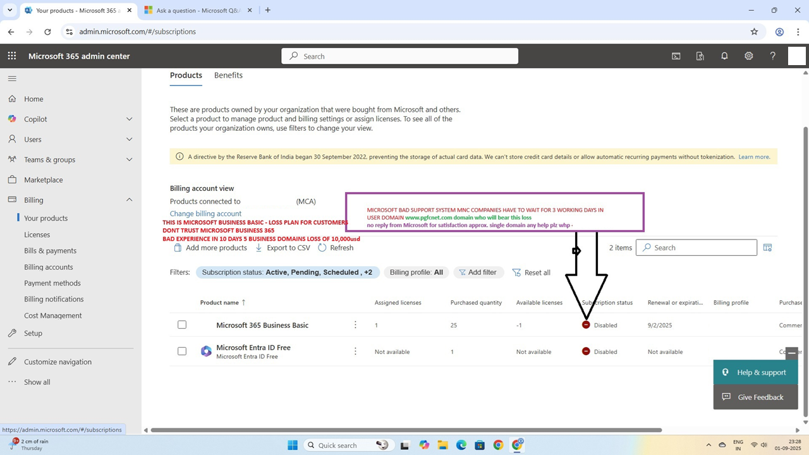809x455 pixels.
Task: Open the Chrome profile icon
Action: point(779,32)
